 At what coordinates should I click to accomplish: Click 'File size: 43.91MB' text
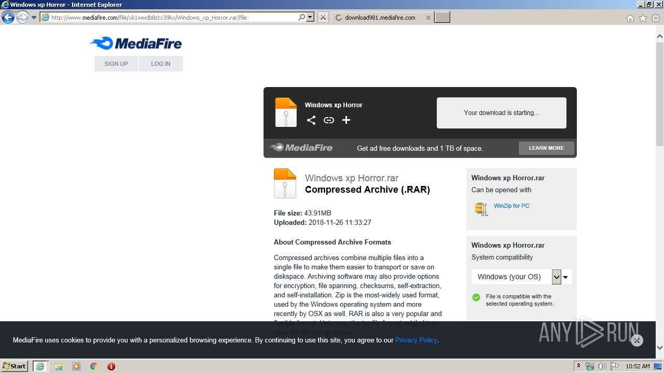(x=302, y=213)
